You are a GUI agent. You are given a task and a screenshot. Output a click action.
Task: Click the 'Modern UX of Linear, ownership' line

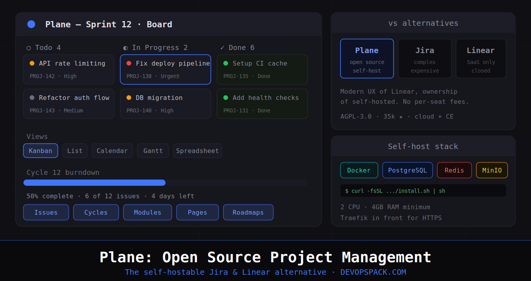coord(399,91)
